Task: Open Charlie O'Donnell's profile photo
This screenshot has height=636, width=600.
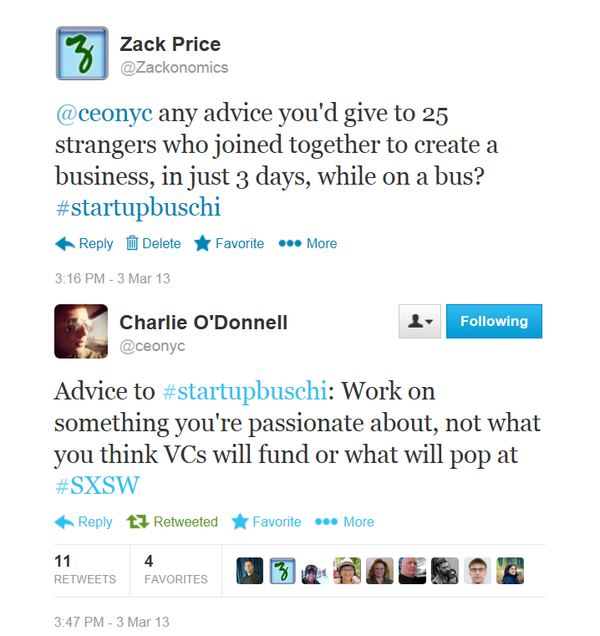Action: tap(81, 332)
